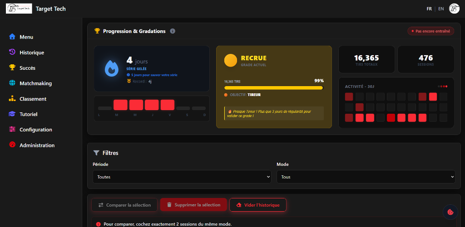Click the Target Tech title text
The image size is (465, 227).
coord(51,9)
